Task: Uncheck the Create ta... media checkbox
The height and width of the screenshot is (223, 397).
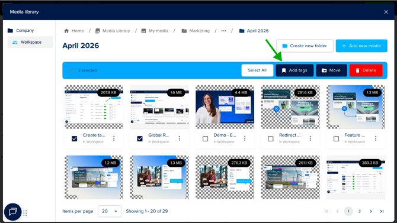Action: (75, 139)
